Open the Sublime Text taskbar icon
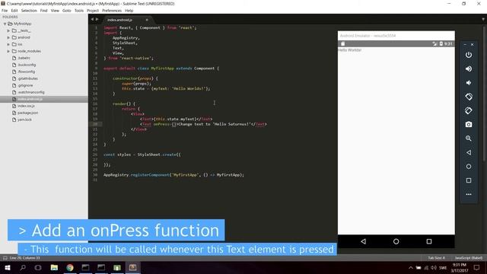Image resolution: width=487 pixels, height=274 pixels. [132, 267]
